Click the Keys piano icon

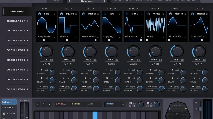4,102
